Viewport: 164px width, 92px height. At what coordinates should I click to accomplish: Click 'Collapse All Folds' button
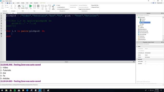[95, 7]
